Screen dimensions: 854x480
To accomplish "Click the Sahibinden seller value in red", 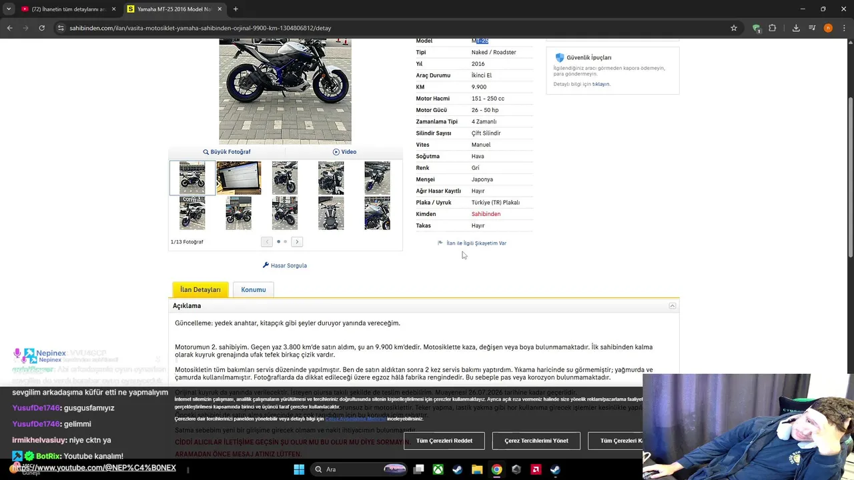I will 486,214.
